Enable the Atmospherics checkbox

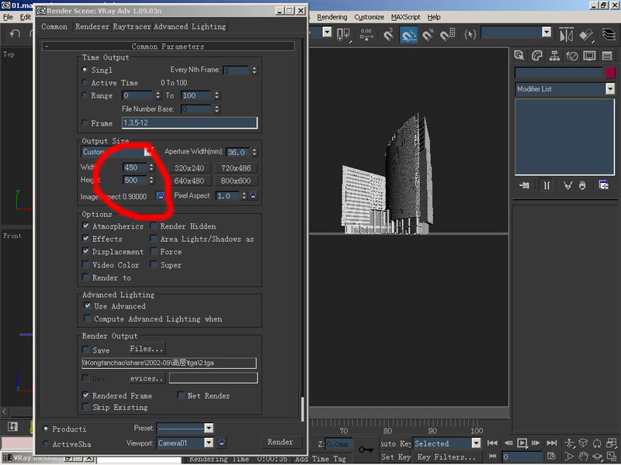click(86, 226)
